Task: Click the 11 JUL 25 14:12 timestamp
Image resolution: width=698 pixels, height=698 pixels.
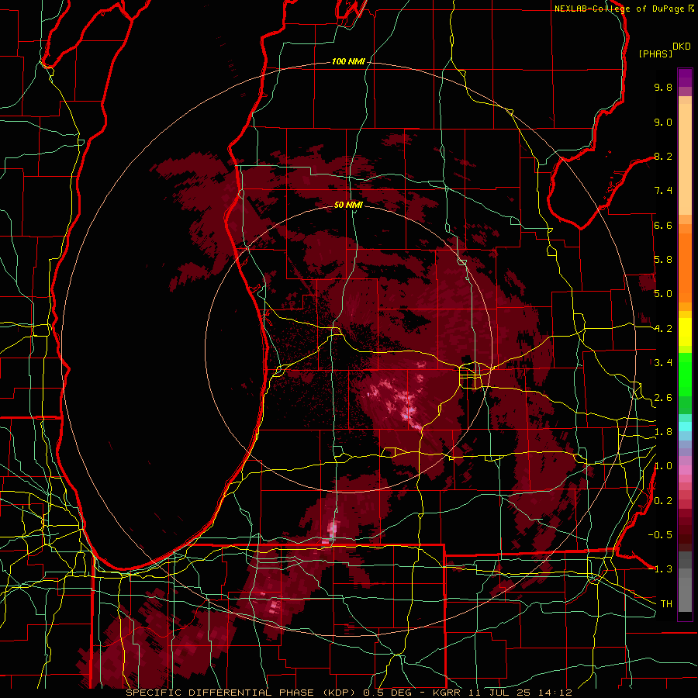Action: click(520, 693)
